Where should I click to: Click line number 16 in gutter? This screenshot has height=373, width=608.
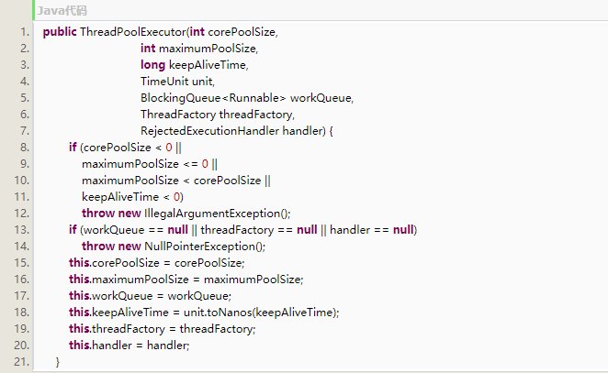point(22,280)
